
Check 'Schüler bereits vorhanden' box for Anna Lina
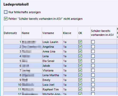coord(93,51)
